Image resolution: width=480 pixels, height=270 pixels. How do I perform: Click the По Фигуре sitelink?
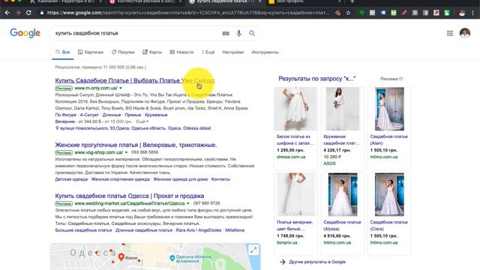coord(65,115)
